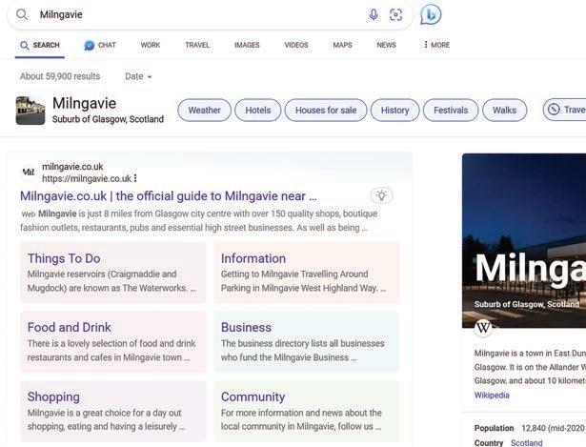This screenshot has width=586, height=447.
Task: Click the Population 12,840 value
Action: [x=553, y=428]
